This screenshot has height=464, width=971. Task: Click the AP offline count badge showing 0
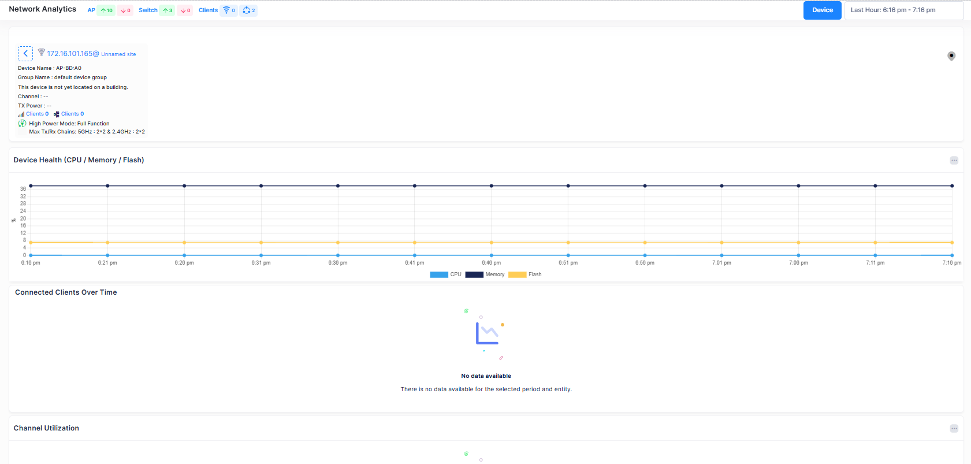click(125, 10)
